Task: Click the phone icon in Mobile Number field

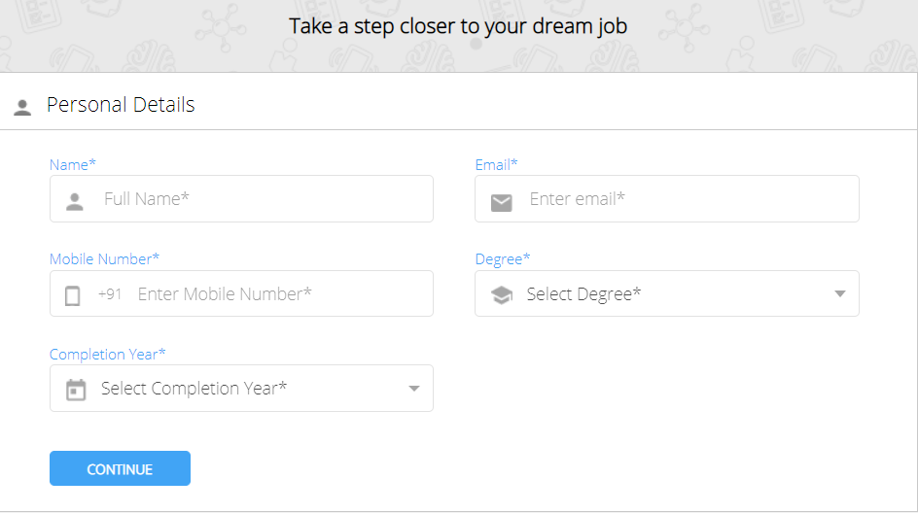Action: [x=73, y=296]
